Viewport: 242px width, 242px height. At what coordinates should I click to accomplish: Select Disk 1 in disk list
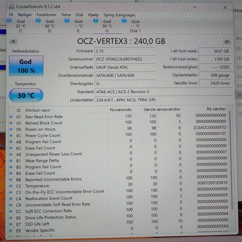pyautogui.click(x=135, y=26)
